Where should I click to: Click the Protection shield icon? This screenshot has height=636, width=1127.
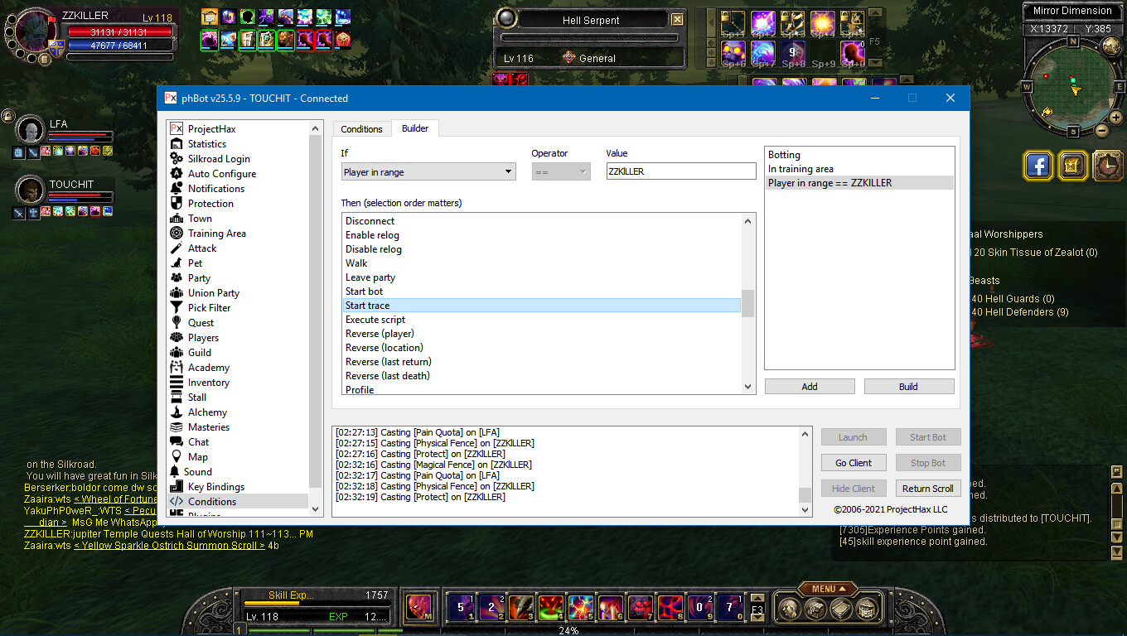176,204
